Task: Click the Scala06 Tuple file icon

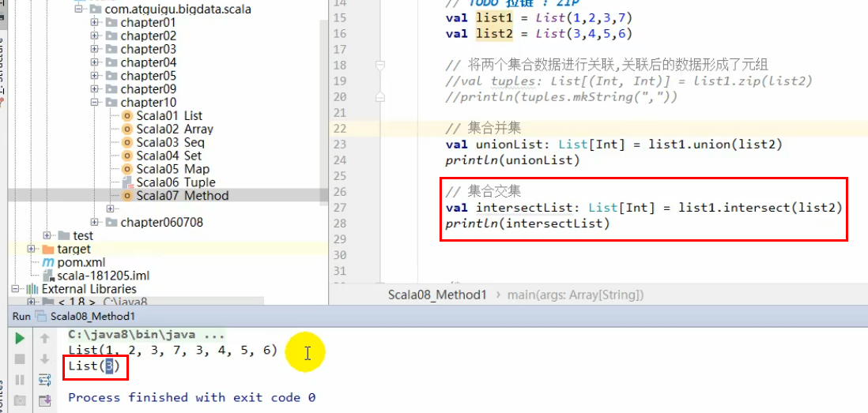Action: (127, 182)
